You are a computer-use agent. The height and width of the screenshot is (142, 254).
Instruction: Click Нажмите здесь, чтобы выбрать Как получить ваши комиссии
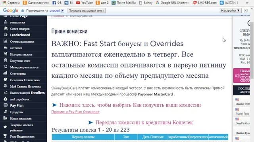130,105
